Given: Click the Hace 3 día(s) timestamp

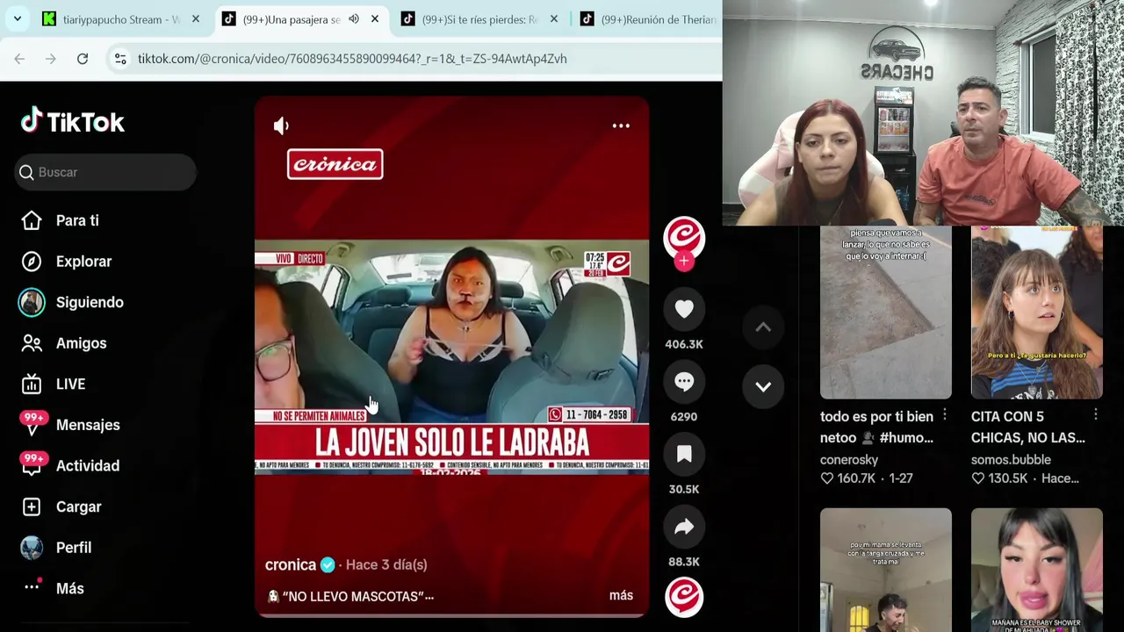Looking at the screenshot, I should 386,564.
